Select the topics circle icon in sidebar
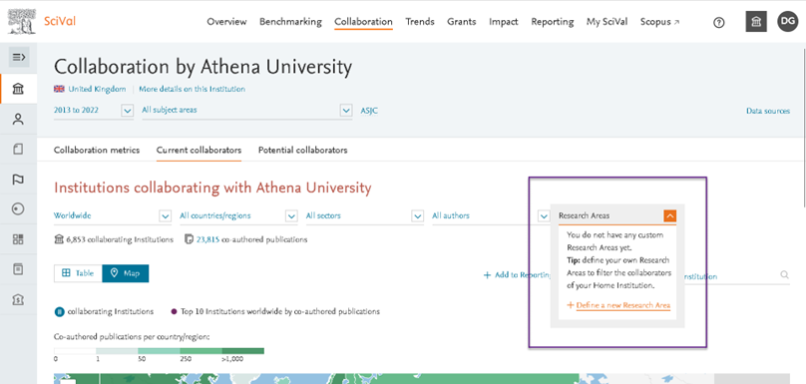The width and height of the screenshot is (806, 384). (19, 208)
